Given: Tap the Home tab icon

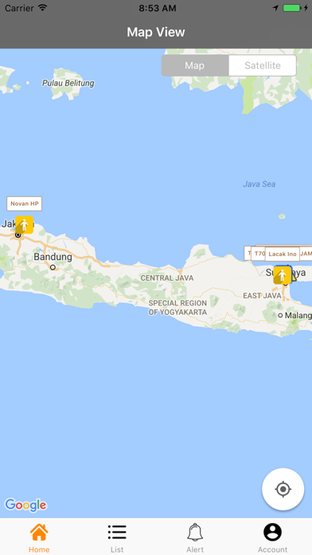Looking at the screenshot, I should [39, 532].
